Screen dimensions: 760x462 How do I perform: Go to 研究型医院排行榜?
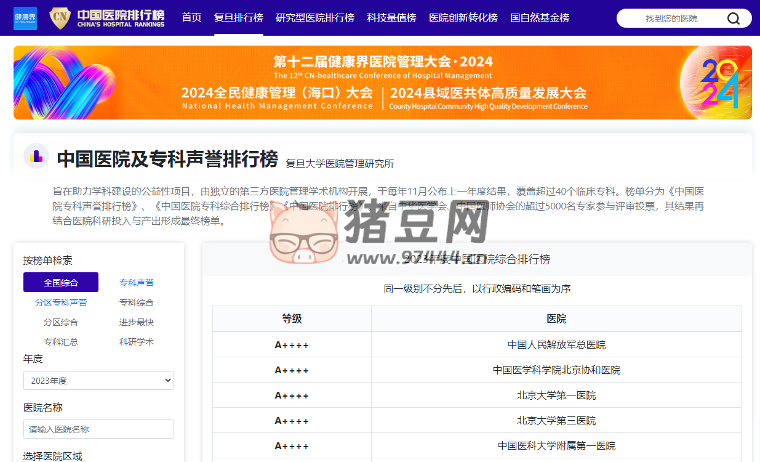click(315, 18)
